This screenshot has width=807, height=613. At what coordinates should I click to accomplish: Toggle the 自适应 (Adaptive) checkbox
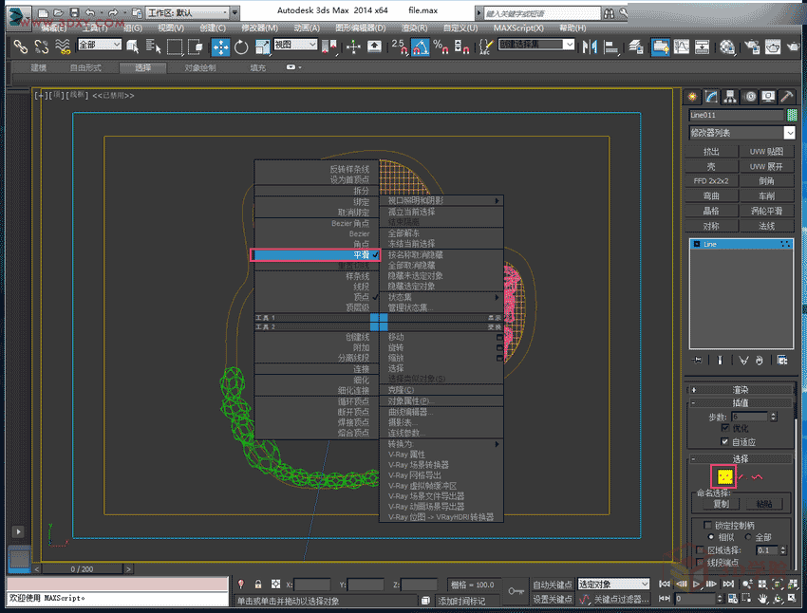(x=727, y=442)
